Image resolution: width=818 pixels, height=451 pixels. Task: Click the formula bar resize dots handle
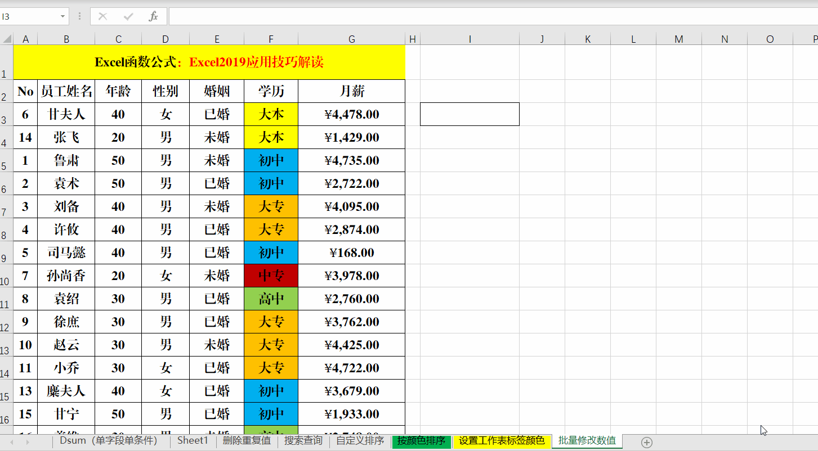[x=79, y=16]
